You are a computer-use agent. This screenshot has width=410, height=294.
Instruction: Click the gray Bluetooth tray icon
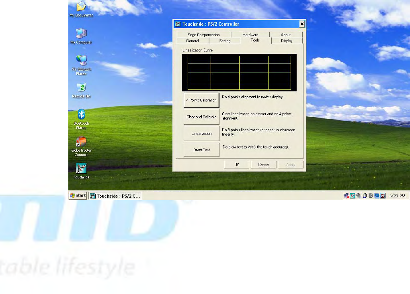click(x=371, y=196)
